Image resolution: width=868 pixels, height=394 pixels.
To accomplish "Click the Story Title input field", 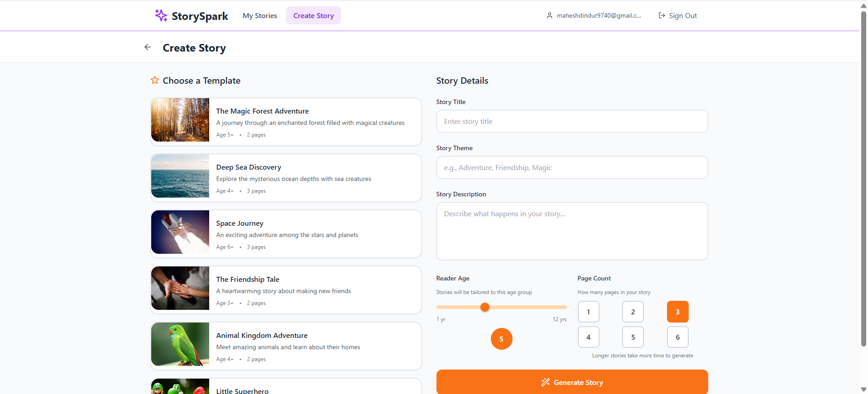I will (x=572, y=121).
